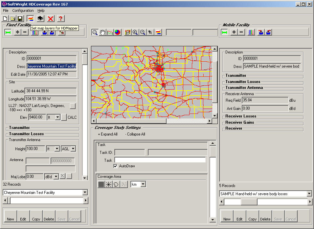Open the SAMPLE Hand-held record dropdown
The width and height of the screenshot is (314, 229).
click(x=309, y=194)
